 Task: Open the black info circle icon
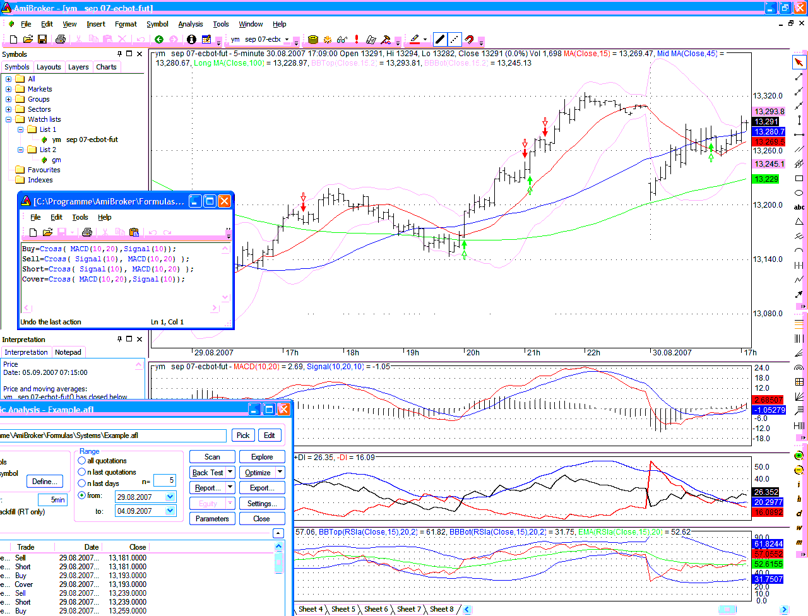coord(191,39)
